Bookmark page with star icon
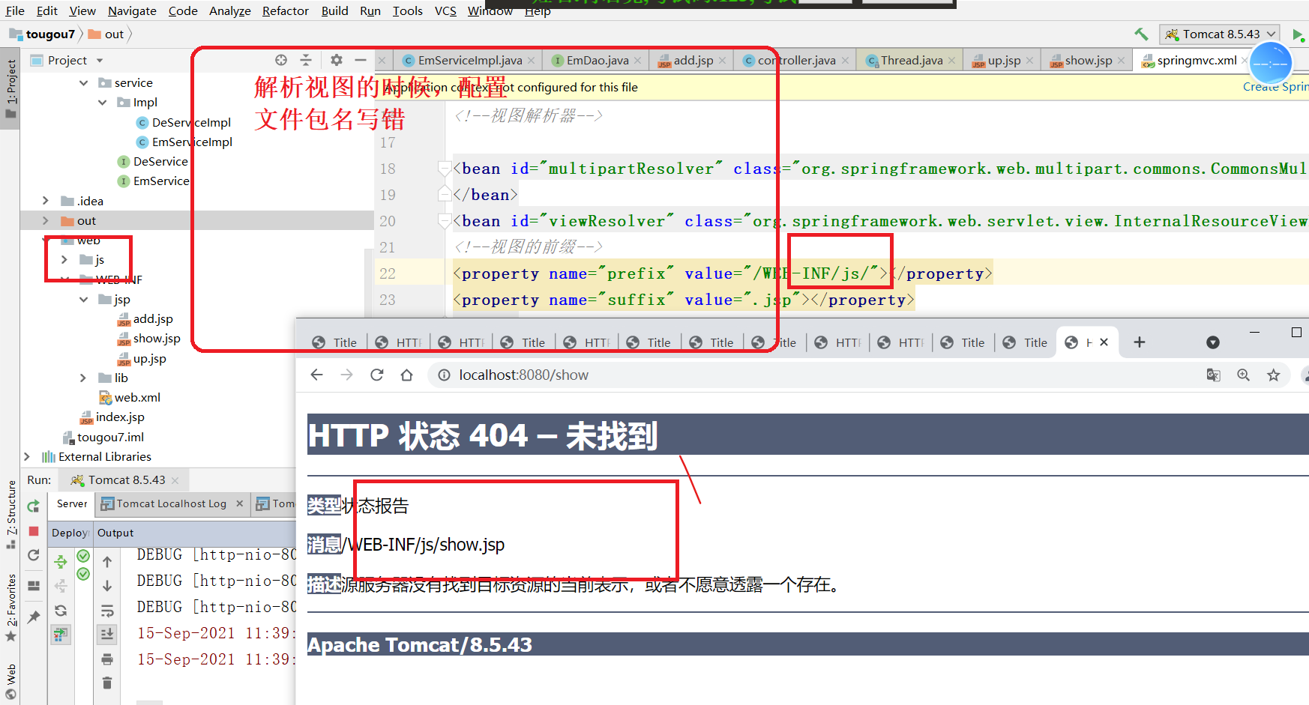The width and height of the screenshot is (1309, 705). pyautogui.click(x=1273, y=375)
